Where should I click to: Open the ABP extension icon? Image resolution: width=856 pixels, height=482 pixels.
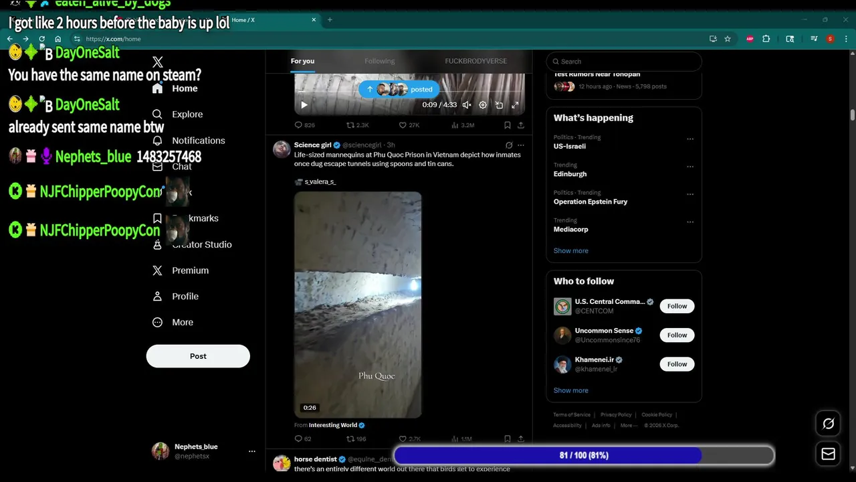pyautogui.click(x=750, y=39)
